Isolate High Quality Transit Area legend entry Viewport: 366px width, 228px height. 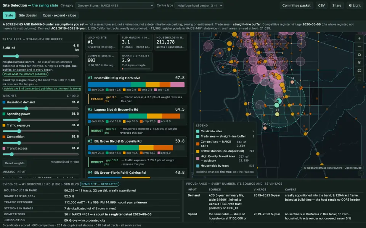point(225,158)
